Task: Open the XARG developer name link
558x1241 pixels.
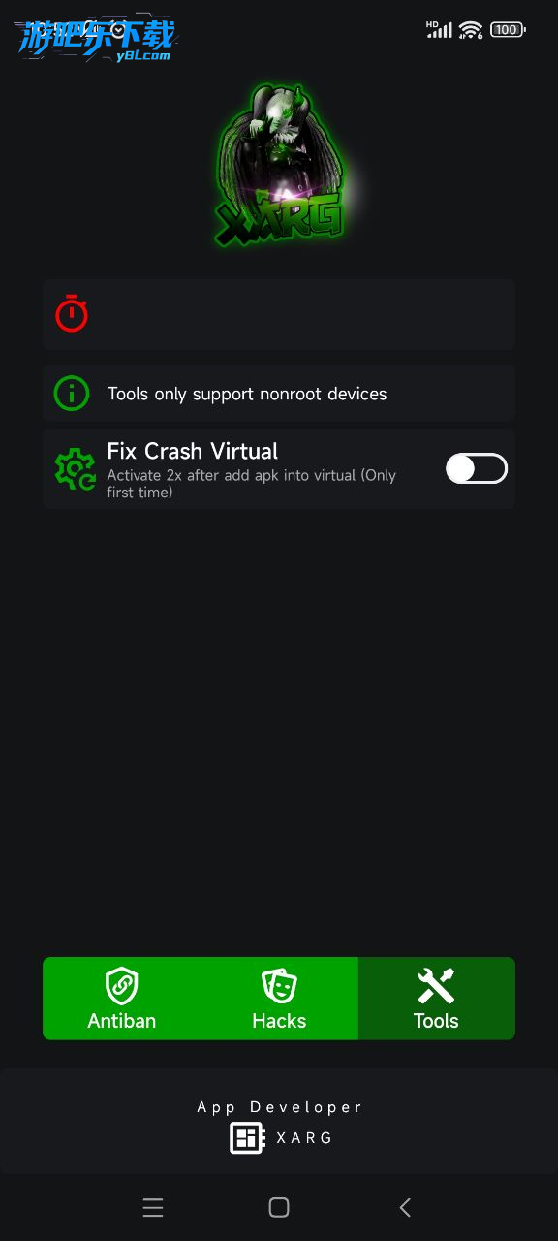Action: [x=304, y=1138]
